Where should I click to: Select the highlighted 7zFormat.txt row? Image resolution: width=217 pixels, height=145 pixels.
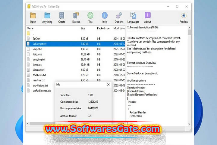coord(76,44)
